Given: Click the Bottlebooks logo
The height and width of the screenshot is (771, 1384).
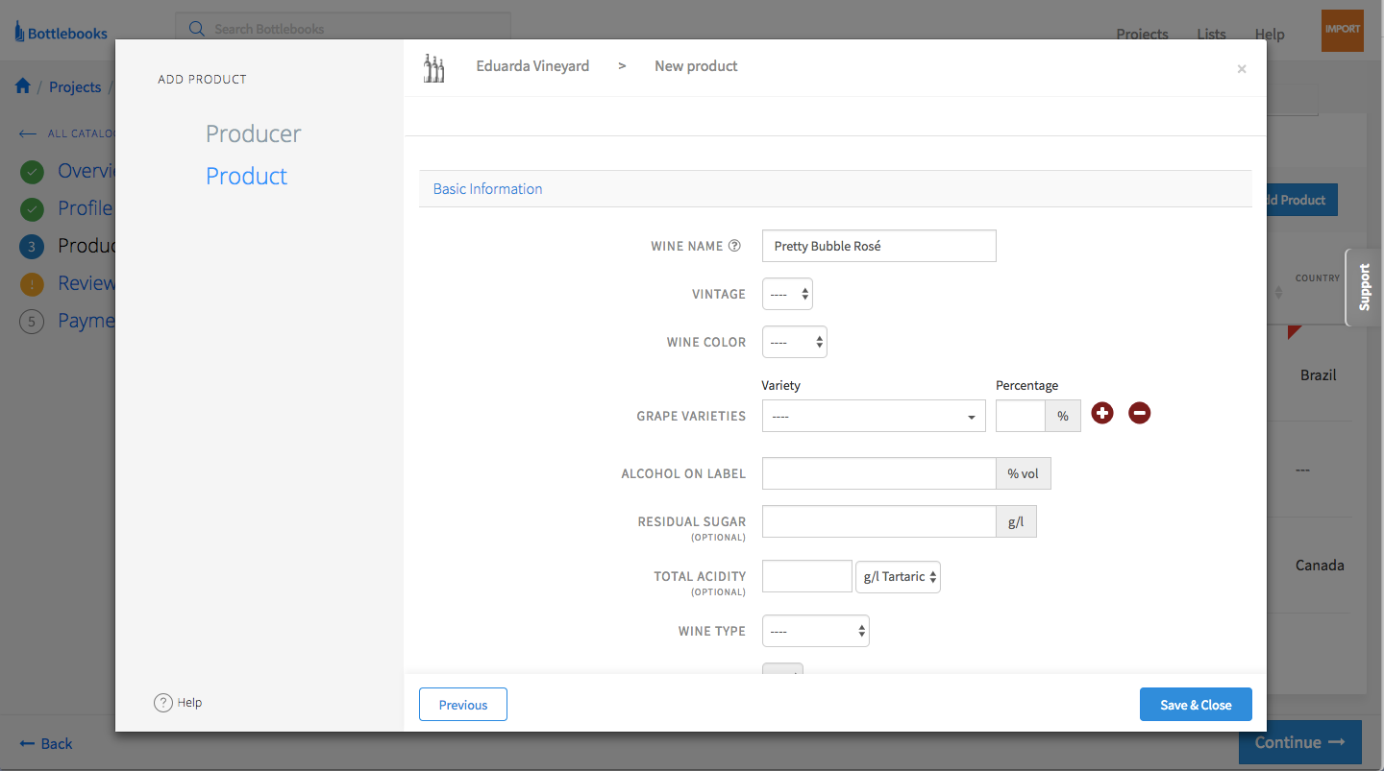Looking at the screenshot, I should (61, 33).
